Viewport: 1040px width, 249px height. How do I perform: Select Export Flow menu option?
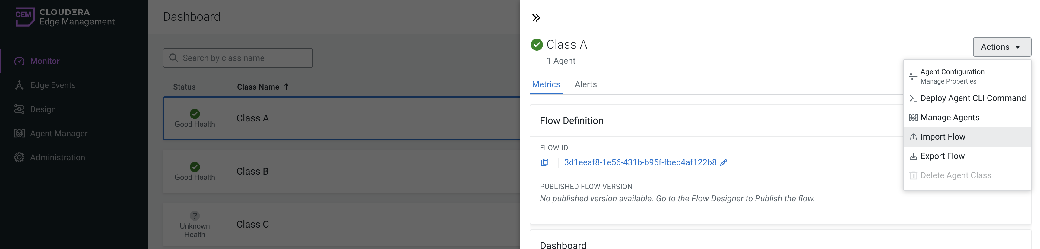[x=942, y=156]
